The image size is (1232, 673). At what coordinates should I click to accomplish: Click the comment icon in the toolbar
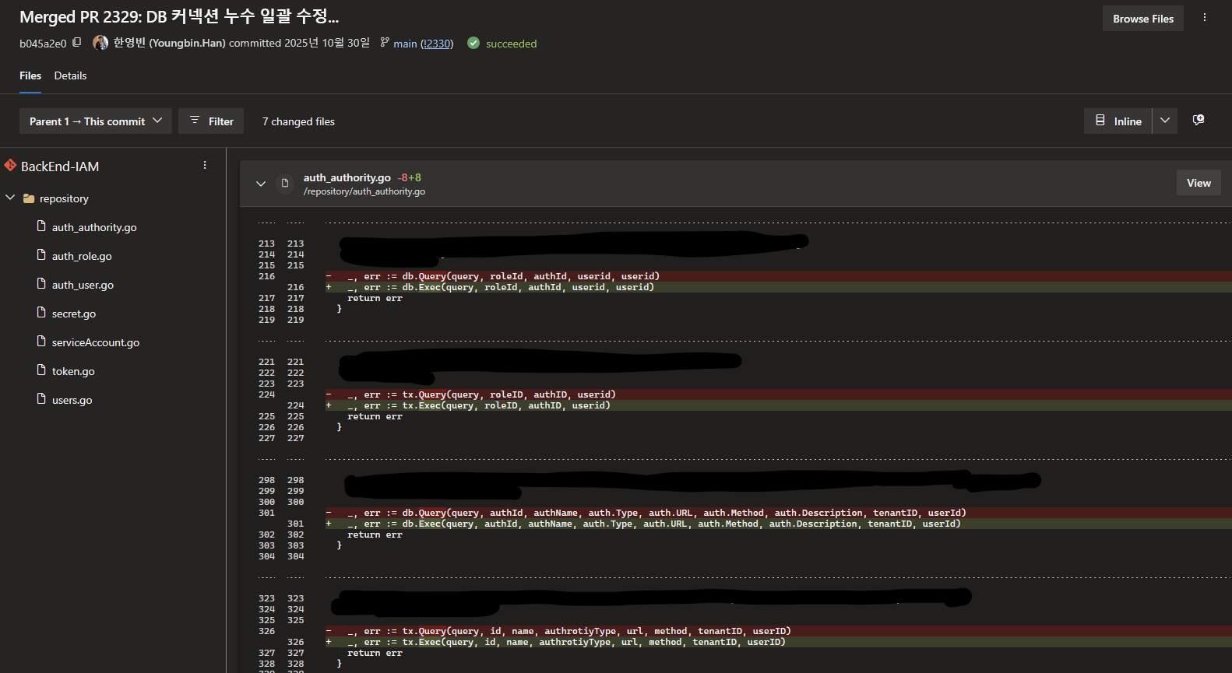pyautogui.click(x=1199, y=121)
